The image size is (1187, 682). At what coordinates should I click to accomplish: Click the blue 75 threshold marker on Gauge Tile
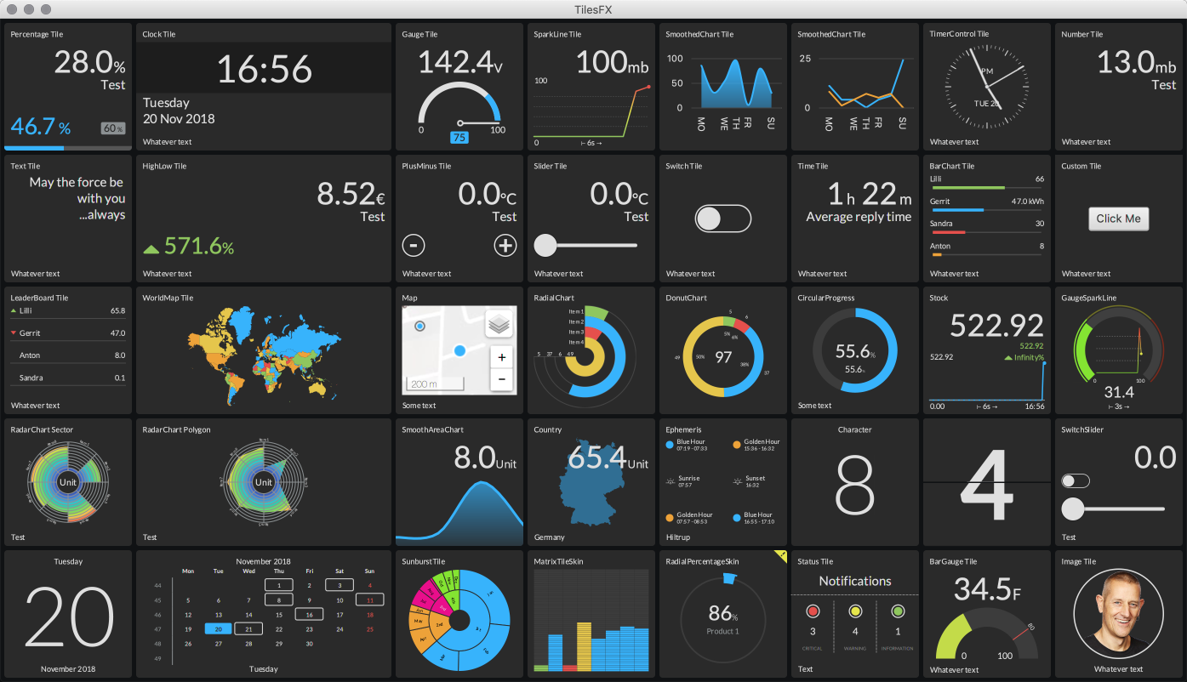click(x=459, y=138)
